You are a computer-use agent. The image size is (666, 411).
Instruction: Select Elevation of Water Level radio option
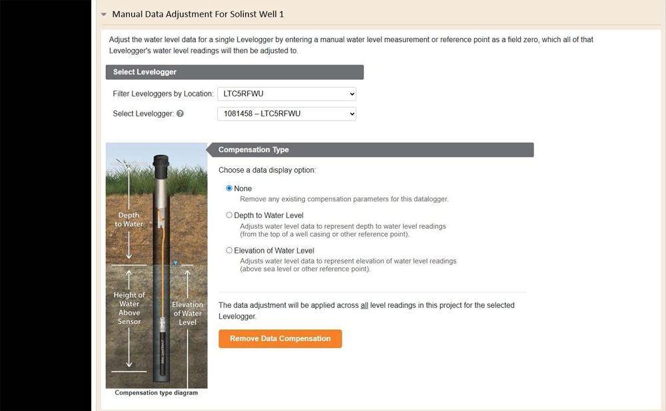(230, 251)
